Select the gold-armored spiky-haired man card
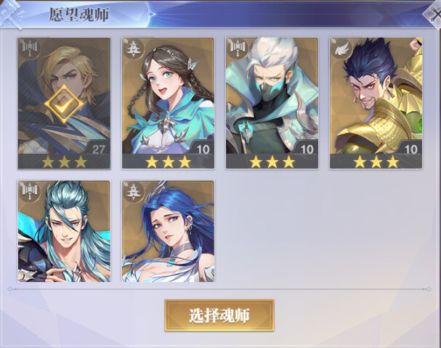This screenshot has height=348, width=441. pos(376,103)
